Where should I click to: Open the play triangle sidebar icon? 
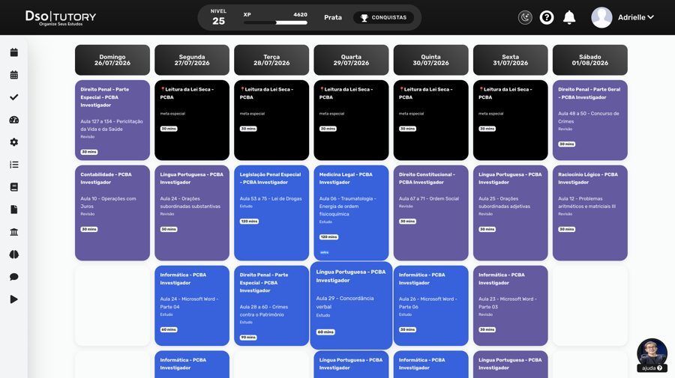[x=13, y=299]
